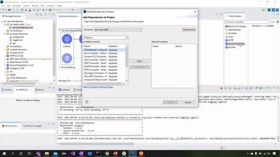This screenshot has height=157, width=280.
Task: Select Favorites in Mule Palette
Action: tap(231, 33)
